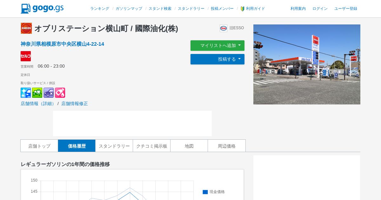Screen dimensions: 381x200
Task: Click the car wash service icon
Action: coord(26,93)
